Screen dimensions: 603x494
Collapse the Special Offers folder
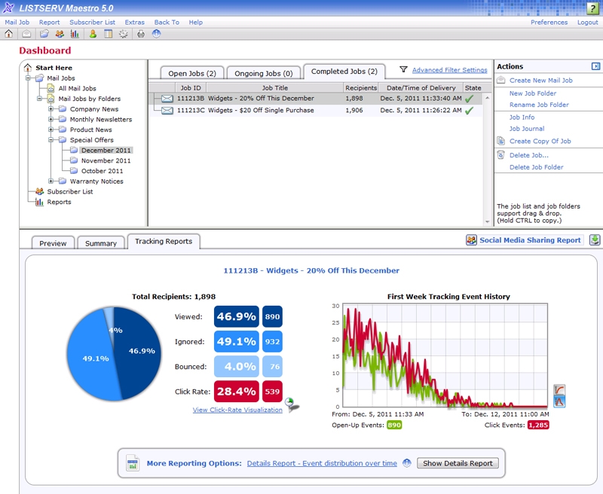coord(51,140)
